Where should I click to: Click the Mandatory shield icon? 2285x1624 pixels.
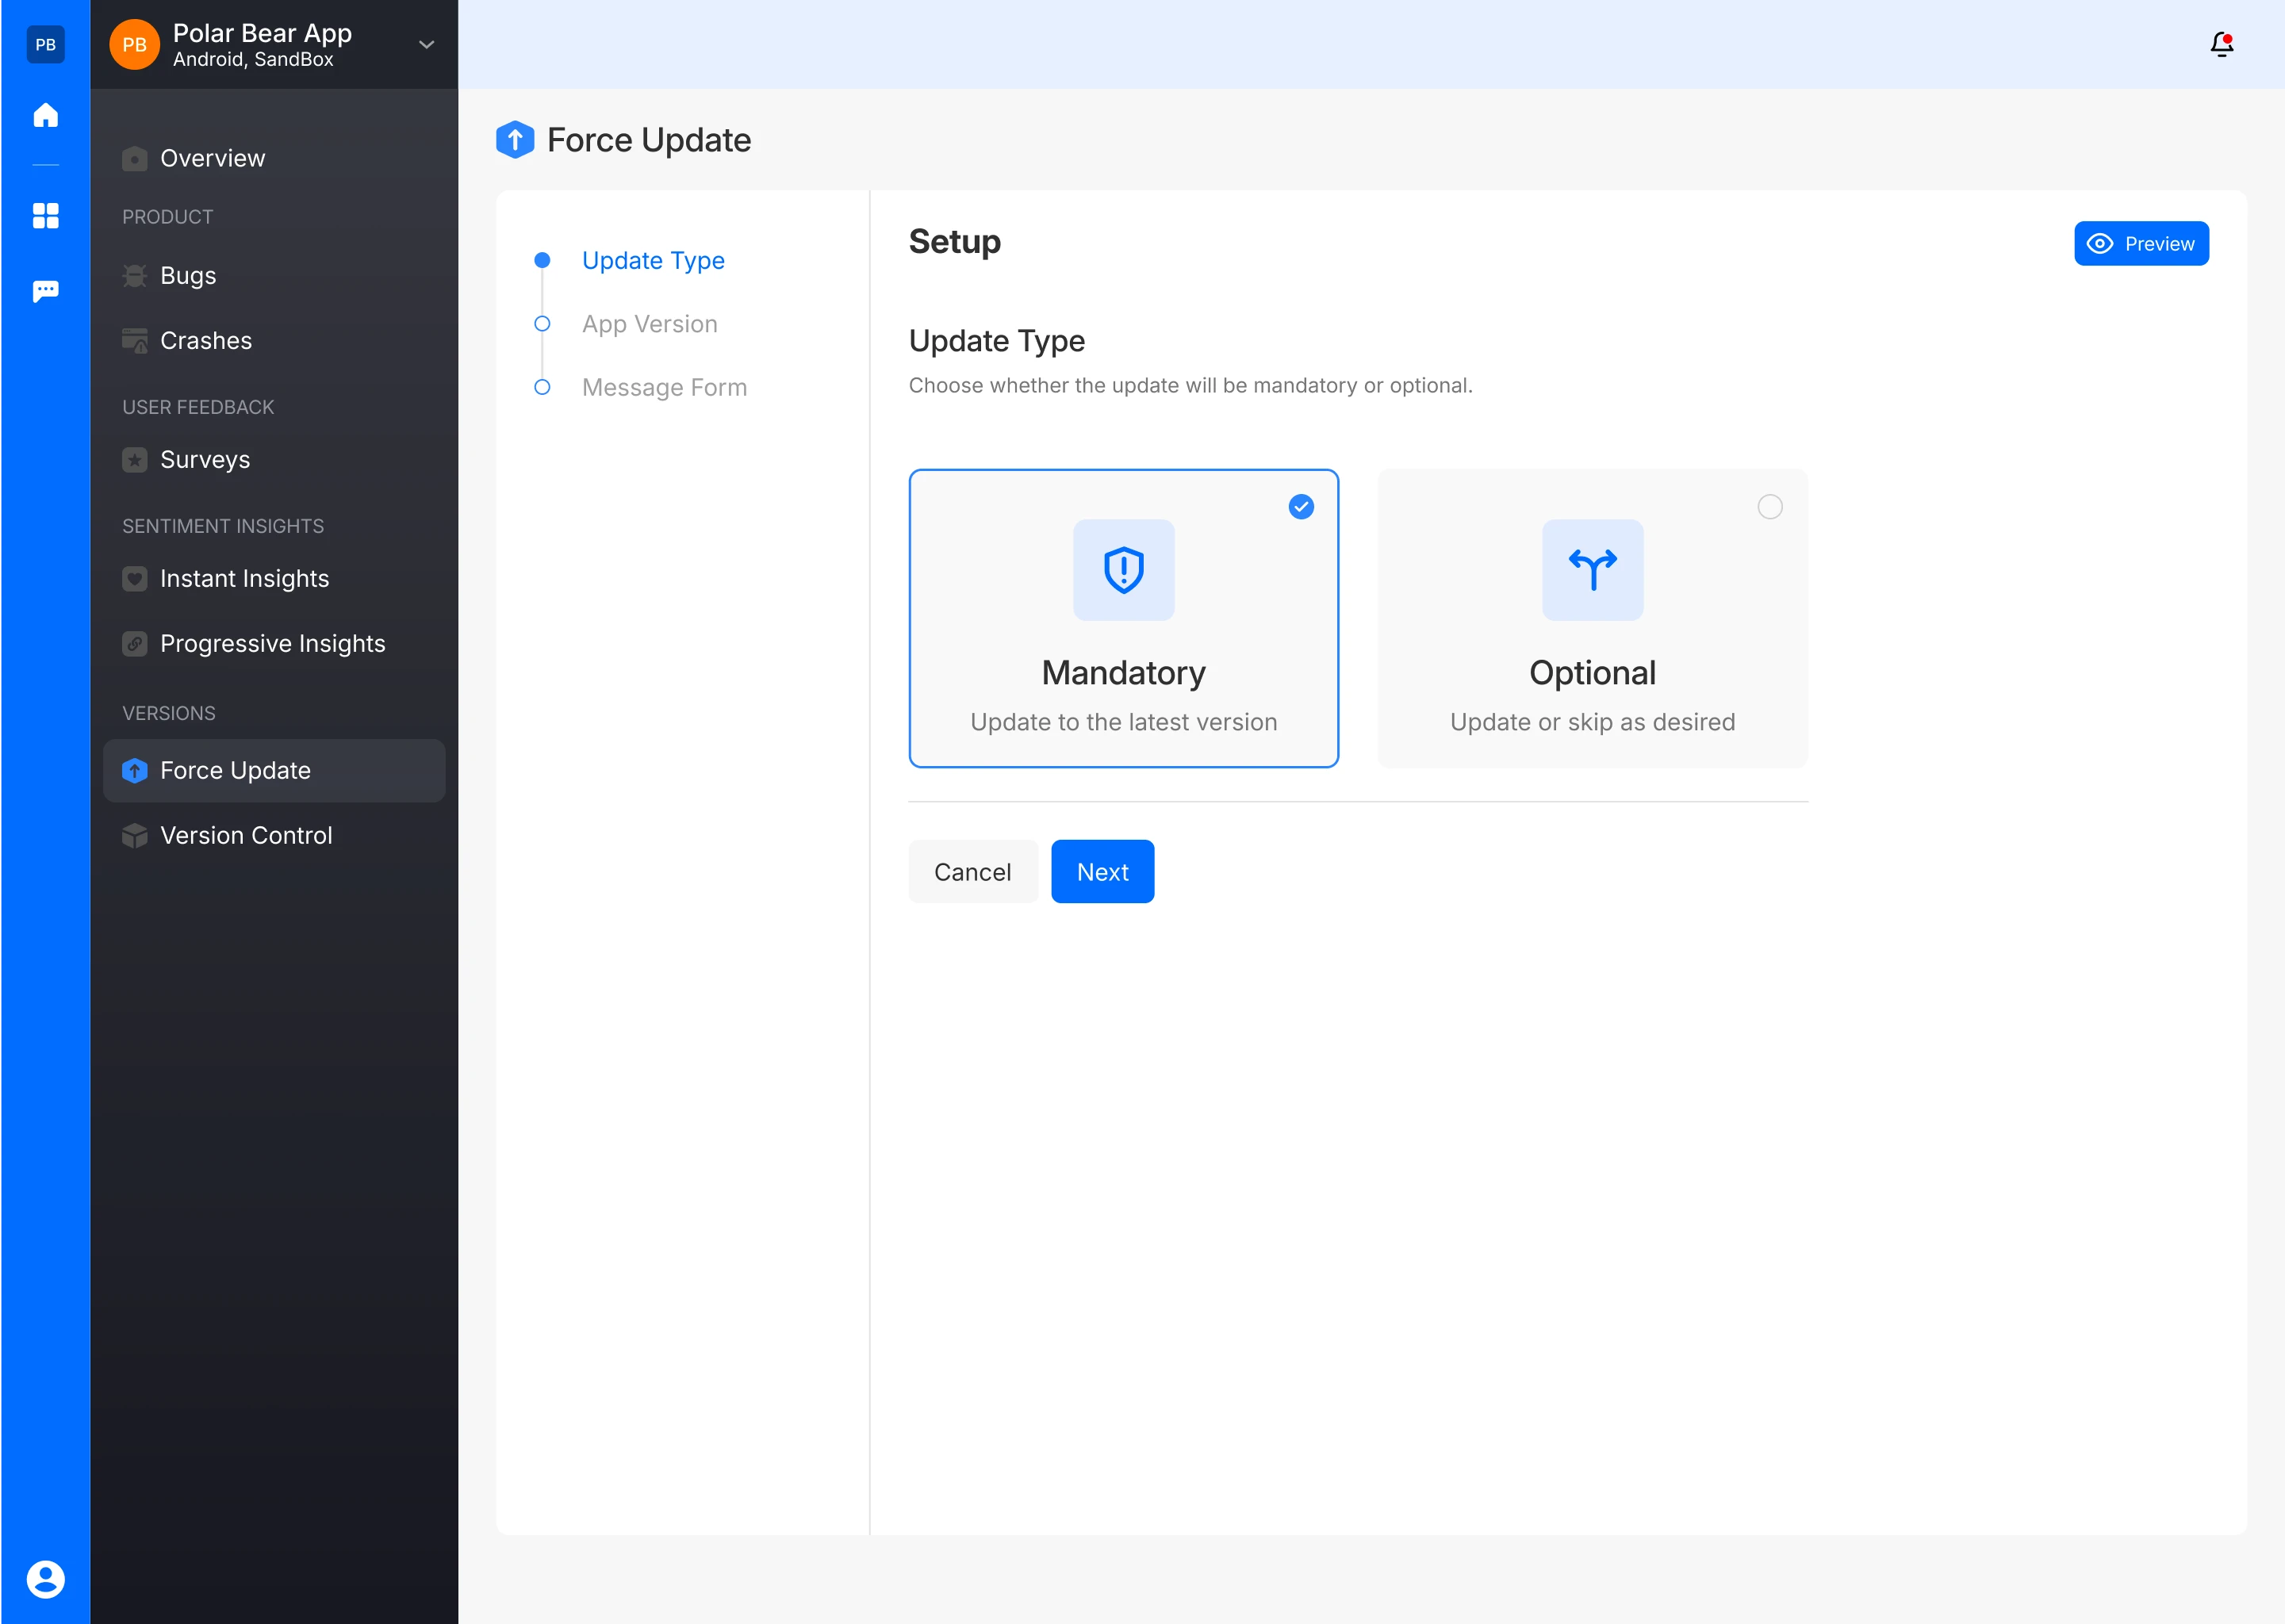pyautogui.click(x=1123, y=570)
